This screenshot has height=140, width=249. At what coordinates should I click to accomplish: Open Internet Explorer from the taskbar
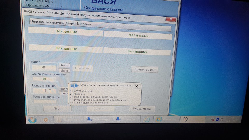pyautogui.click(x=147, y=119)
